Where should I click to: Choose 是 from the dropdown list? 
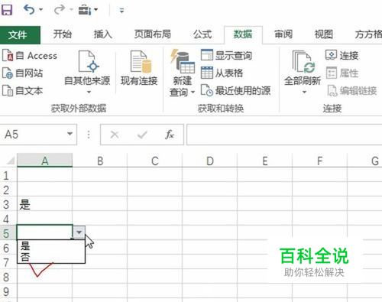(x=51, y=246)
